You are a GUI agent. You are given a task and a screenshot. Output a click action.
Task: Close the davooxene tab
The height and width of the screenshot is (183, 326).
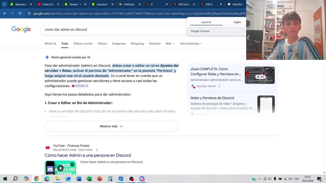point(31,4)
